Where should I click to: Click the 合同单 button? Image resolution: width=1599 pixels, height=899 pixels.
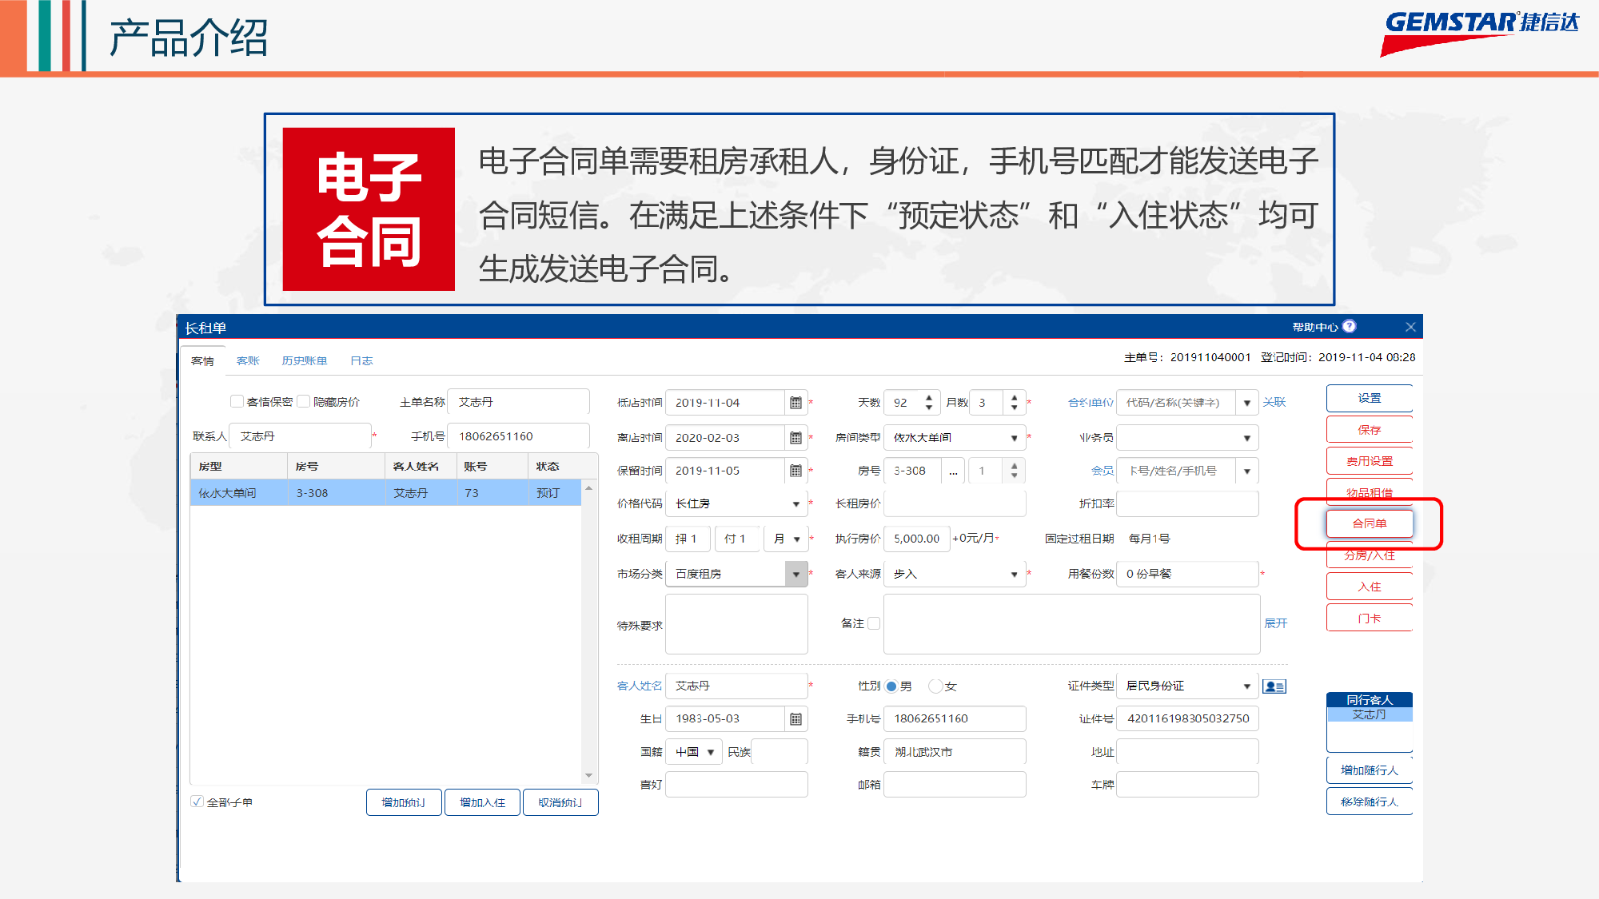point(1370,523)
